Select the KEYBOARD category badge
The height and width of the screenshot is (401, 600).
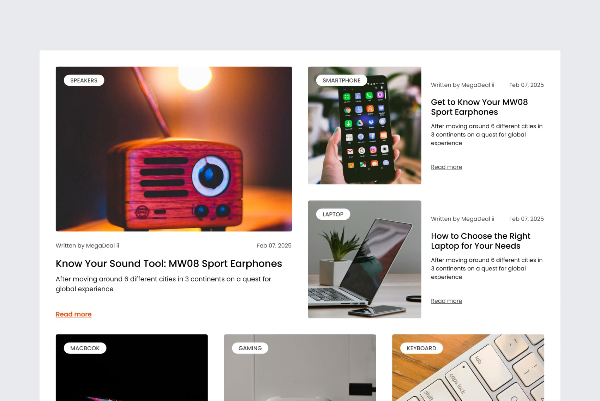point(421,348)
